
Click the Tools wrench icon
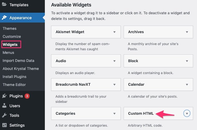click(4, 115)
